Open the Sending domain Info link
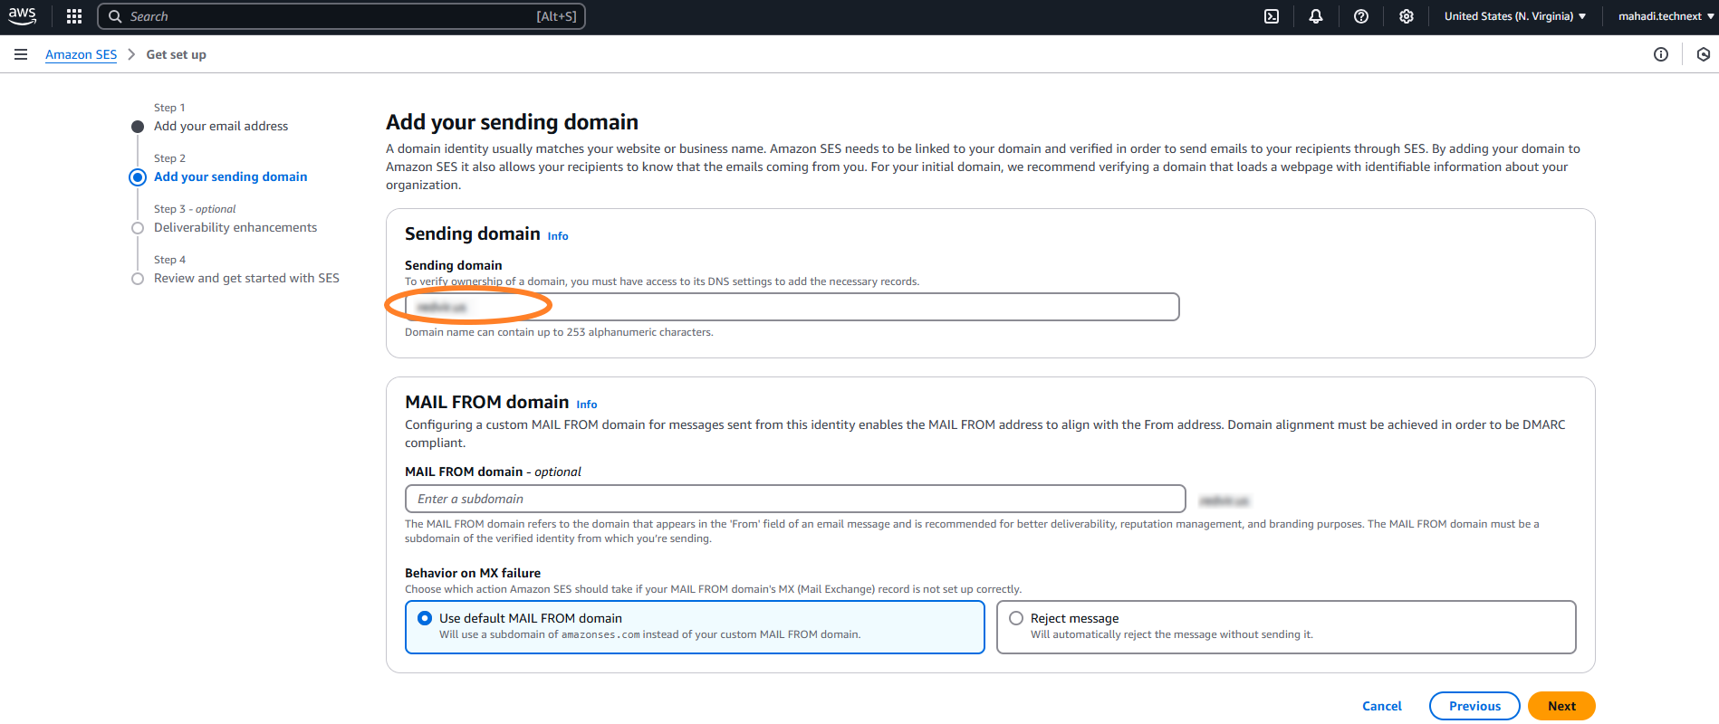1719x724 pixels. point(558,236)
